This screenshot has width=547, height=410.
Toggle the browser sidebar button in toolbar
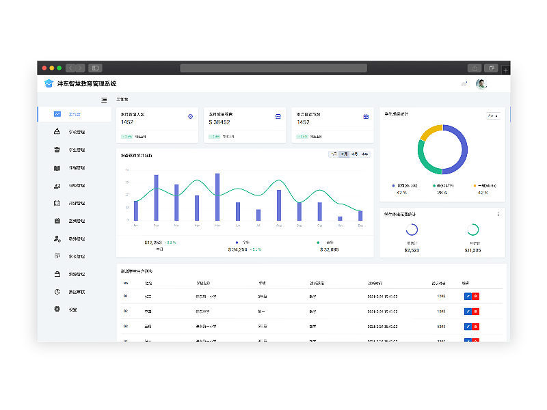click(95, 68)
